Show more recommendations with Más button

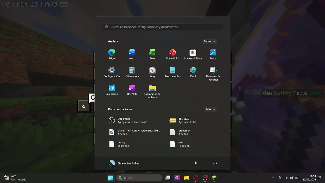click(x=211, y=109)
